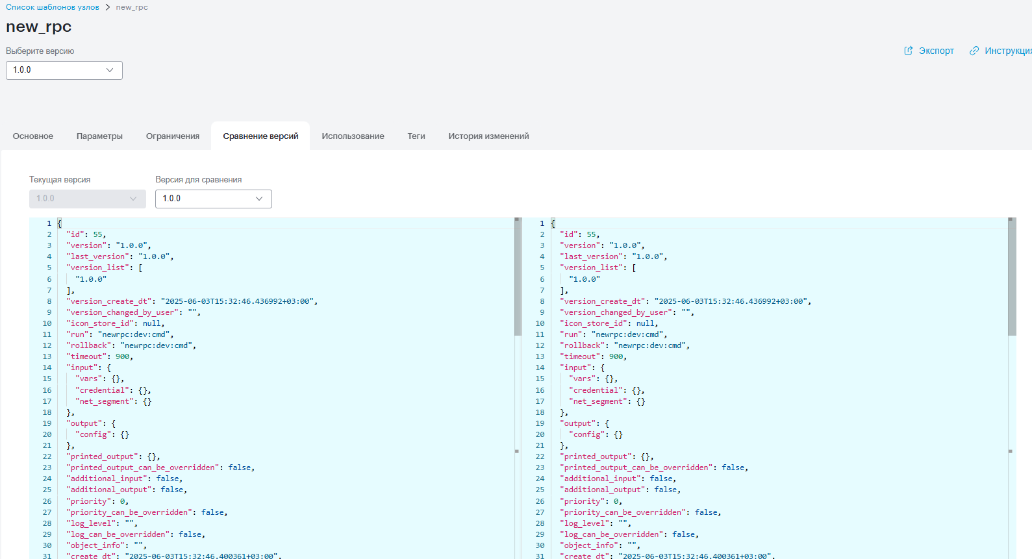Open the Выберите версию dropdown
Image resolution: width=1032 pixels, height=559 pixels.
tap(64, 70)
